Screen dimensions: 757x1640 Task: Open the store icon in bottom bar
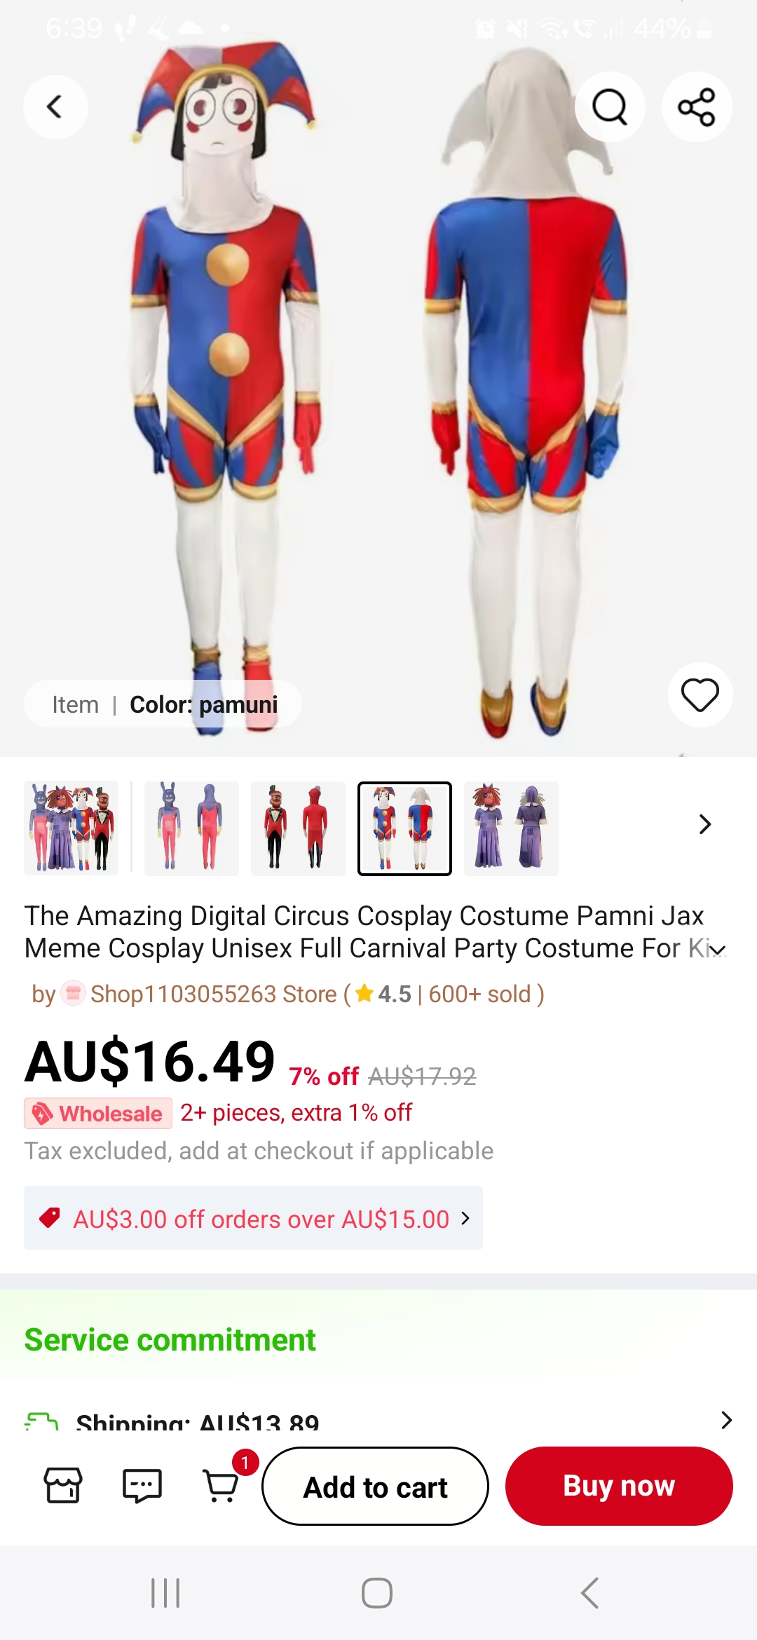[63, 1485]
